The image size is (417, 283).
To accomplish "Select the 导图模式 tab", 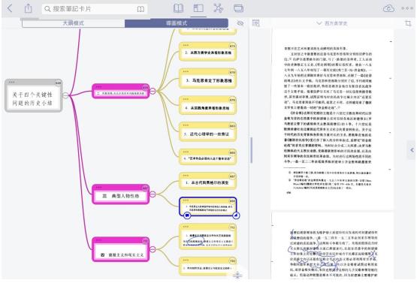I will [x=177, y=23].
